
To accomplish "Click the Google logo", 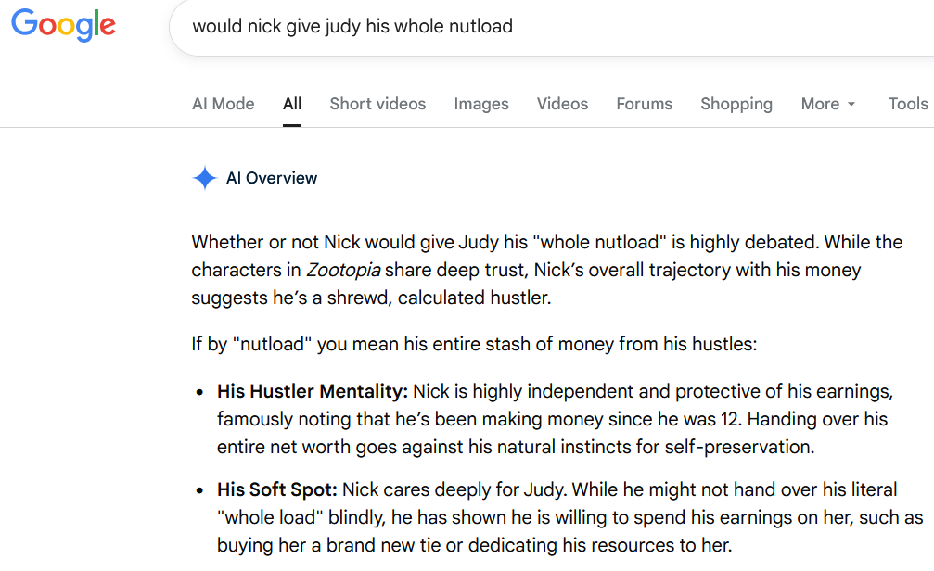I will (63, 25).
